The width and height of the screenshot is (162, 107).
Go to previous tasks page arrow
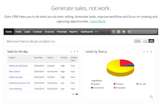point(73,94)
